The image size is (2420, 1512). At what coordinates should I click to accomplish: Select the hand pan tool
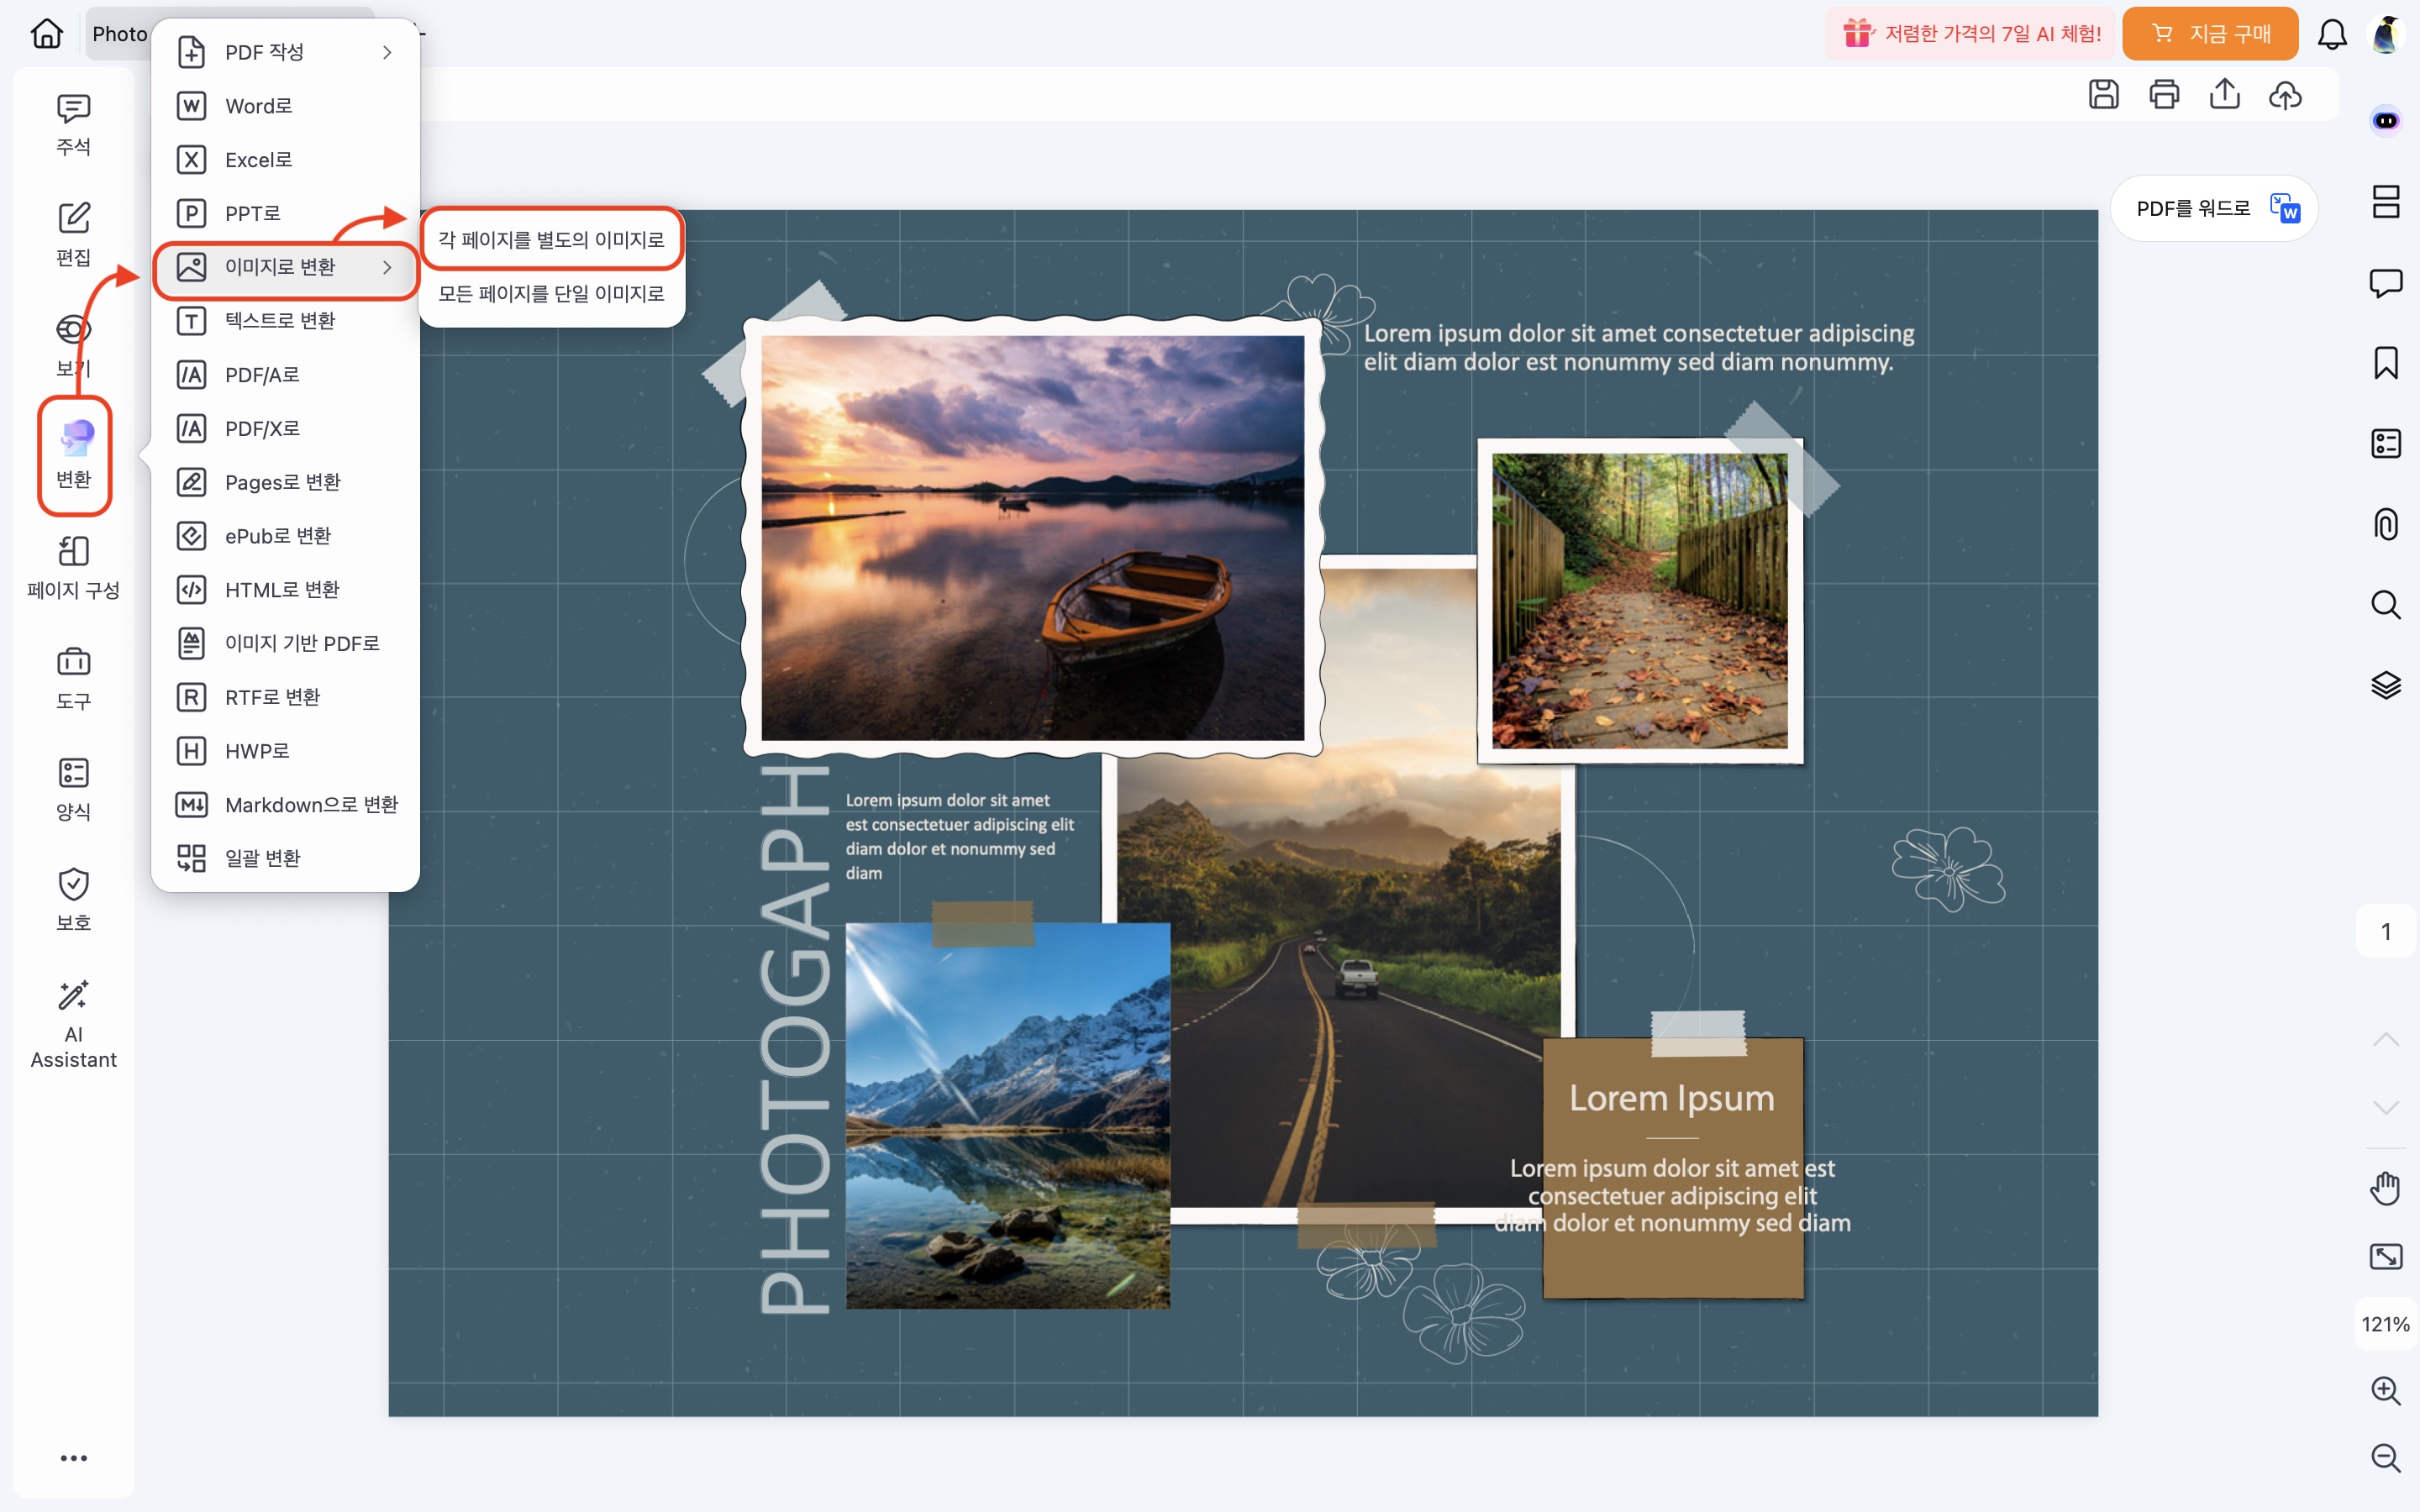pyautogui.click(x=2386, y=1188)
